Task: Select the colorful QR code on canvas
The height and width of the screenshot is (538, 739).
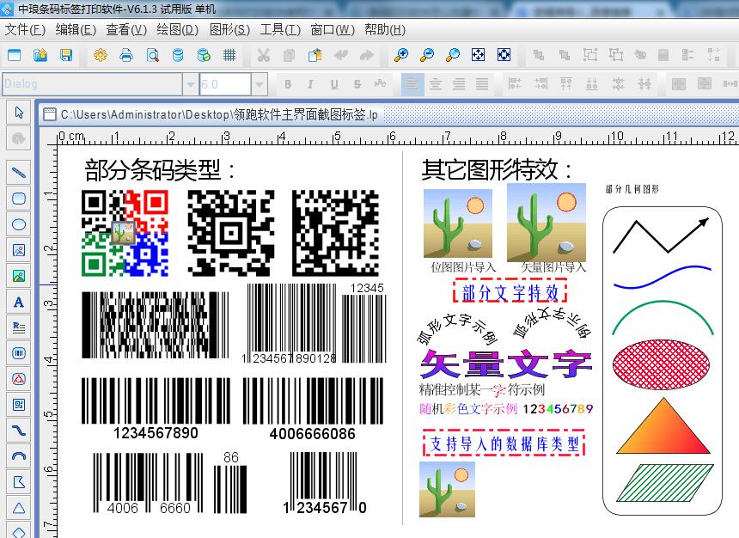Action: (125, 233)
